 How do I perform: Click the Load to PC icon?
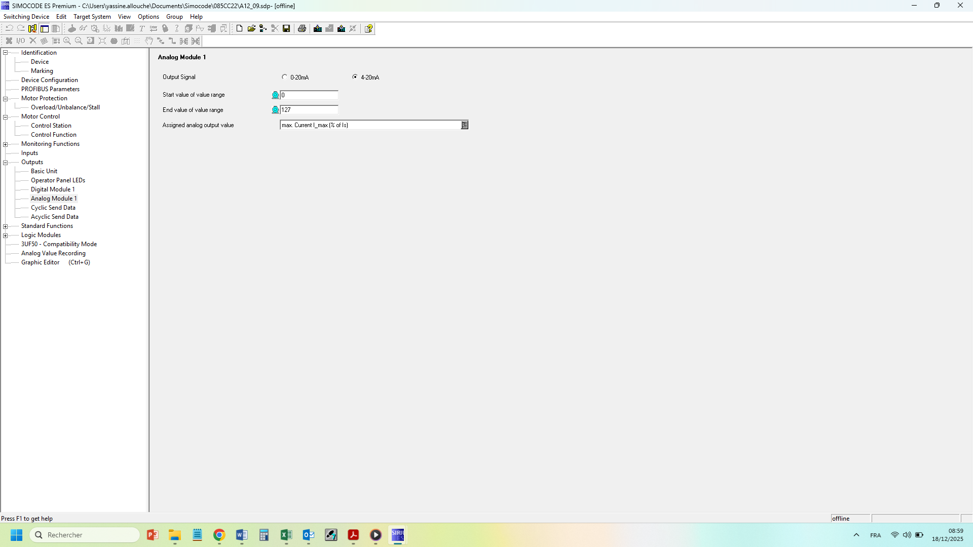341,28
